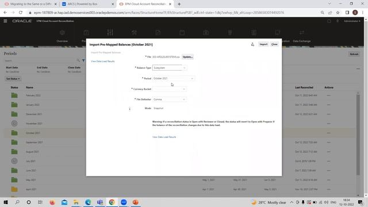The width and height of the screenshot is (368, 207).
Task: Click the left View Data Load Results link
Action: 103,62
